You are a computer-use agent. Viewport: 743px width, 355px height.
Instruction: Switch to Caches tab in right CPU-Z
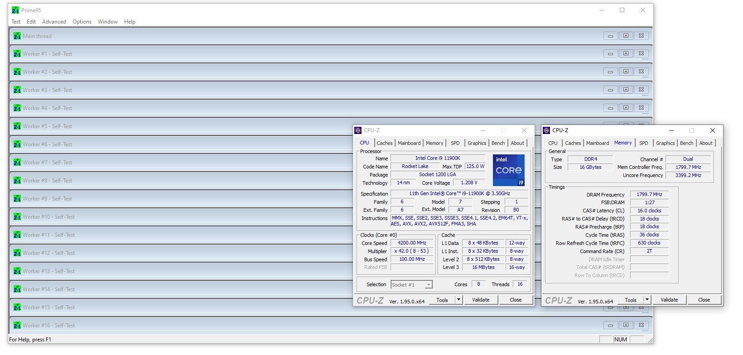(x=573, y=143)
